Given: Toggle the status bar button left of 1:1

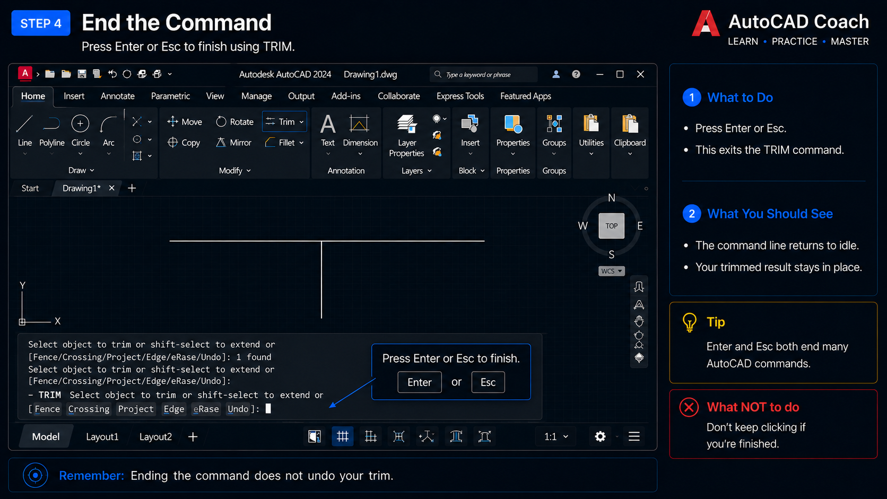Looking at the screenshot, I should coord(484,436).
